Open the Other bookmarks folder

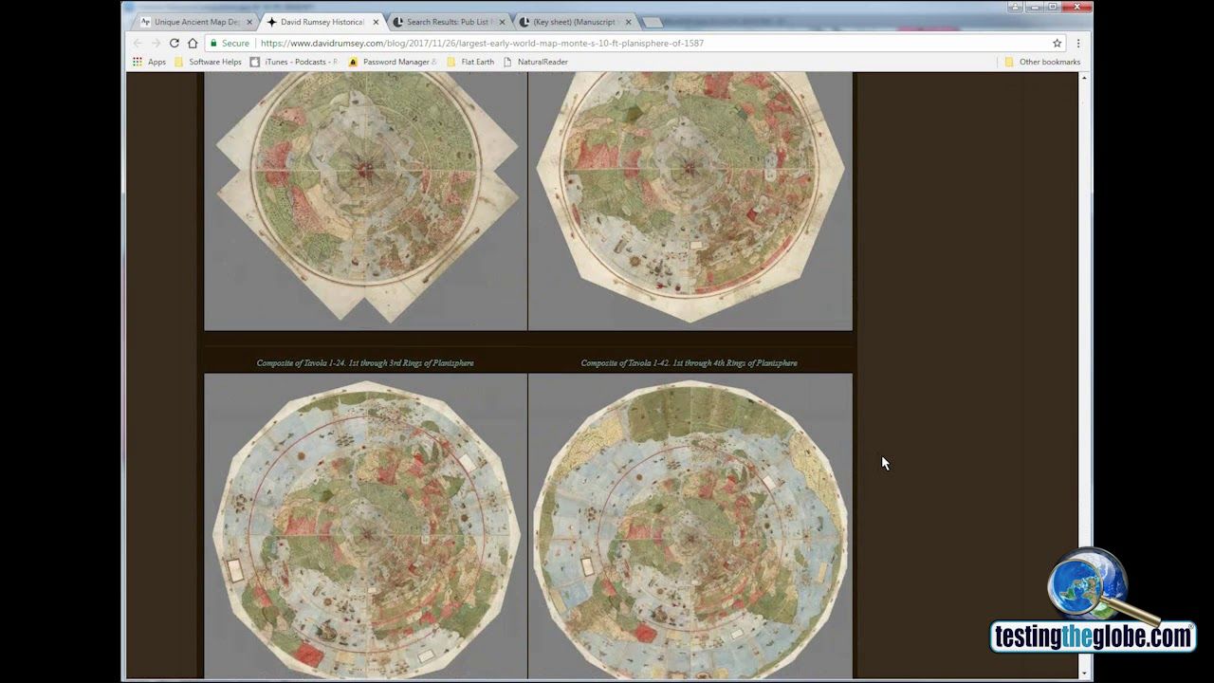click(1042, 62)
